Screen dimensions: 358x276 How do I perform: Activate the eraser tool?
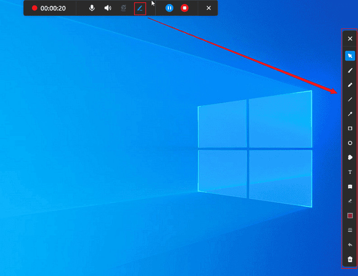coord(350,201)
